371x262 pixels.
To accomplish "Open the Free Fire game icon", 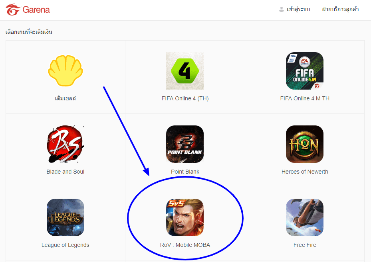I will [x=305, y=217].
